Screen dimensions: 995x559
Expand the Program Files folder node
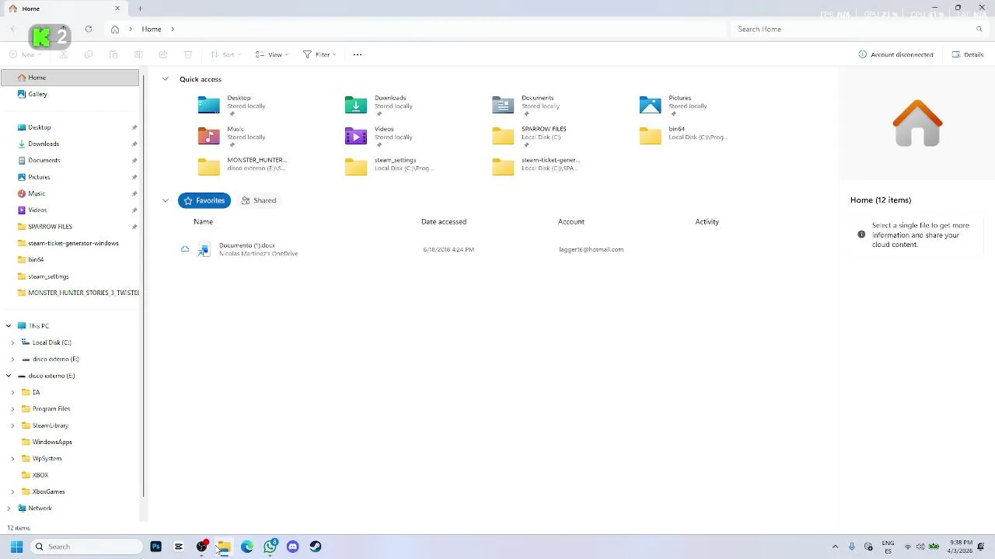tap(12, 408)
